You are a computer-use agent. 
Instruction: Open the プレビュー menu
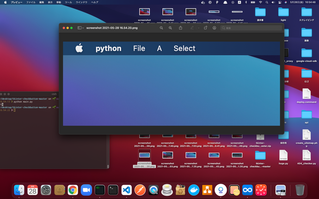click(17, 2)
